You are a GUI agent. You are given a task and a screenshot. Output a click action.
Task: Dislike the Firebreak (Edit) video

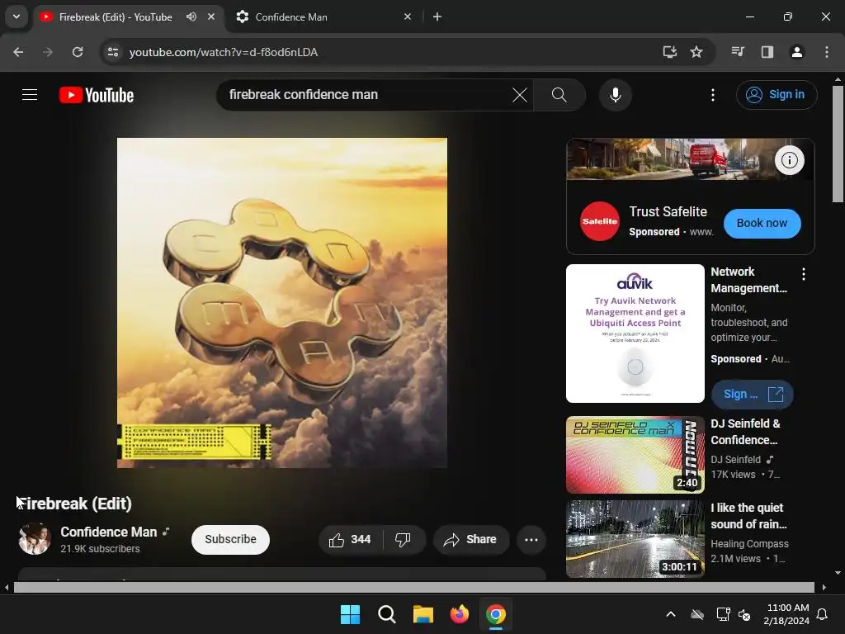[x=403, y=540]
